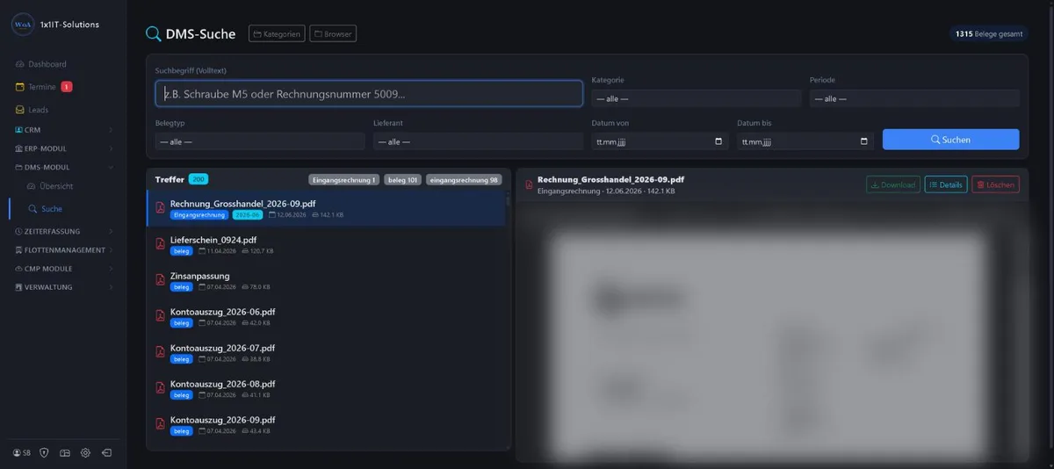Click the DMS-Suche magnifier icon
Image resolution: width=1054 pixels, height=469 pixels.
tap(153, 34)
